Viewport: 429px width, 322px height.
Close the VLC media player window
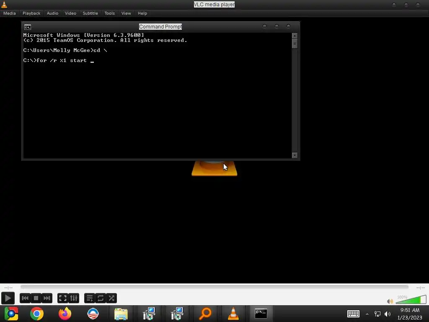418,5
